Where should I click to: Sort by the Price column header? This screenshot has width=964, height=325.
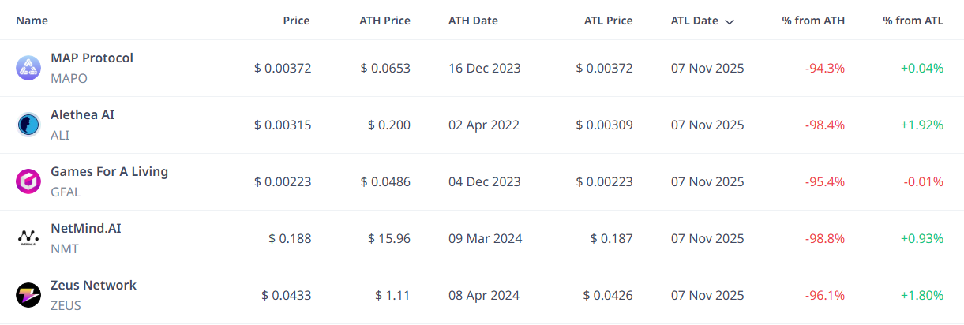click(x=296, y=21)
